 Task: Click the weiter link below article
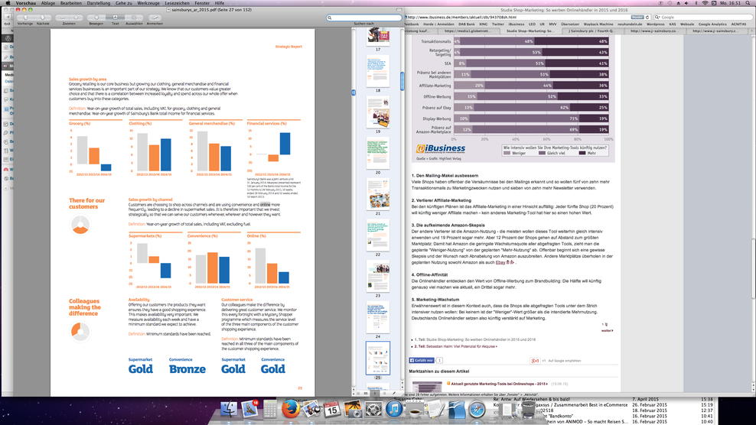(x=607, y=330)
